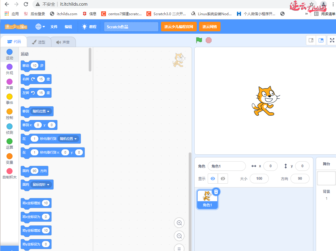The height and width of the screenshot is (251, 336).
Task: Click the green flag to run project
Action: click(199, 40)
